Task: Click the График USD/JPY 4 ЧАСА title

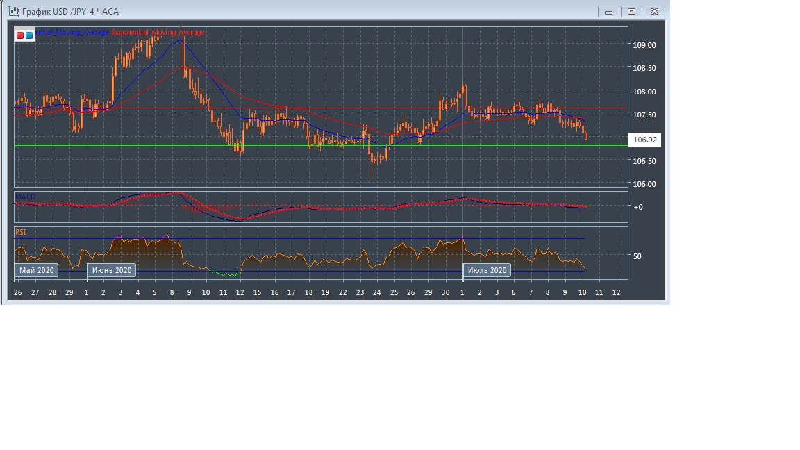Action: coord(70,12)
